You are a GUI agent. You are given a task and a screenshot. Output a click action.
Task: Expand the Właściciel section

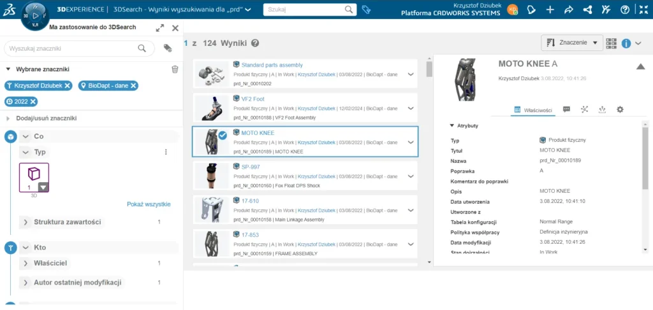click(x=26, y=263)
